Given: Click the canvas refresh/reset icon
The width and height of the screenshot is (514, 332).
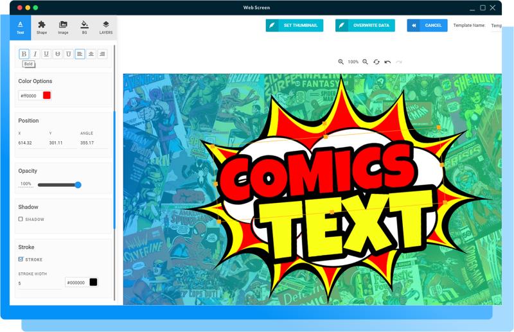Looking at the screenshot, I should [x=377, y=62].
